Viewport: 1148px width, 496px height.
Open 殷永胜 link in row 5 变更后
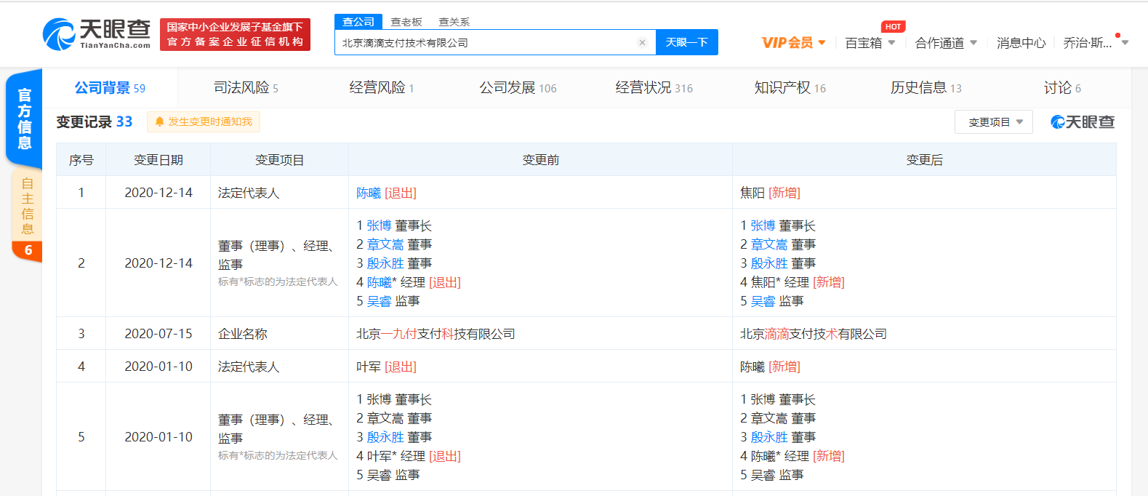(769, 437)
